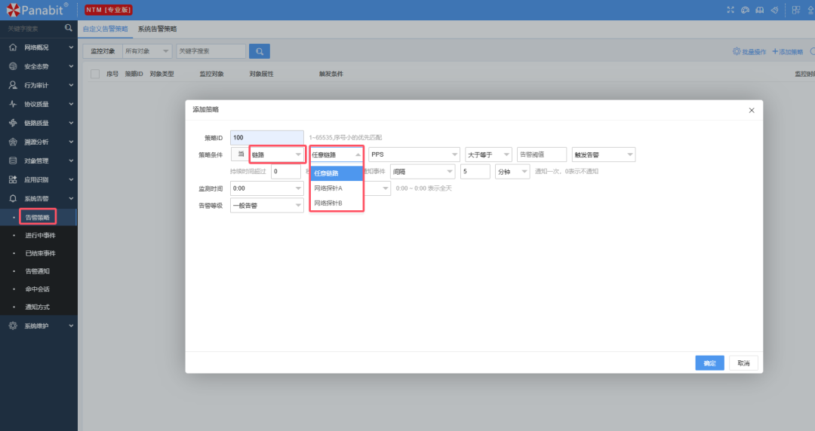815x431 pixels.
Task: Focus the 持续时间超过 input showing 0
Action: tap(286, 171)
